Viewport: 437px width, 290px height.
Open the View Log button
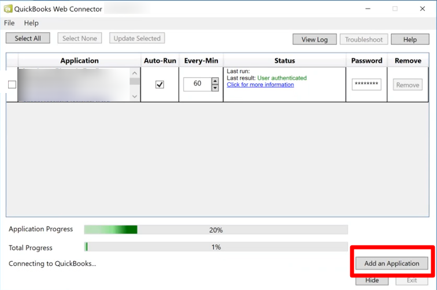click(314, 39)
